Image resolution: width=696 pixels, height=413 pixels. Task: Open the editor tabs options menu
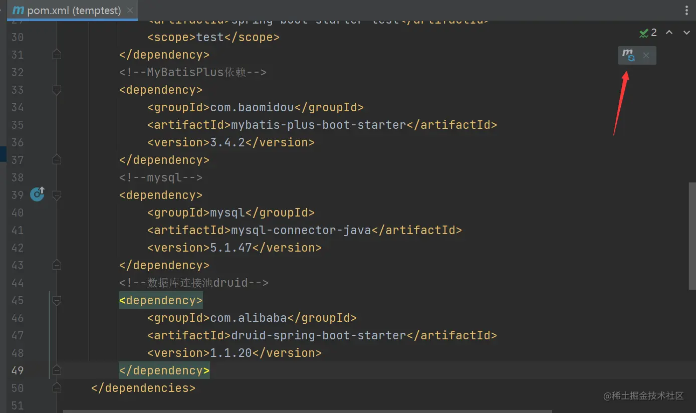(x=686, y=10)
